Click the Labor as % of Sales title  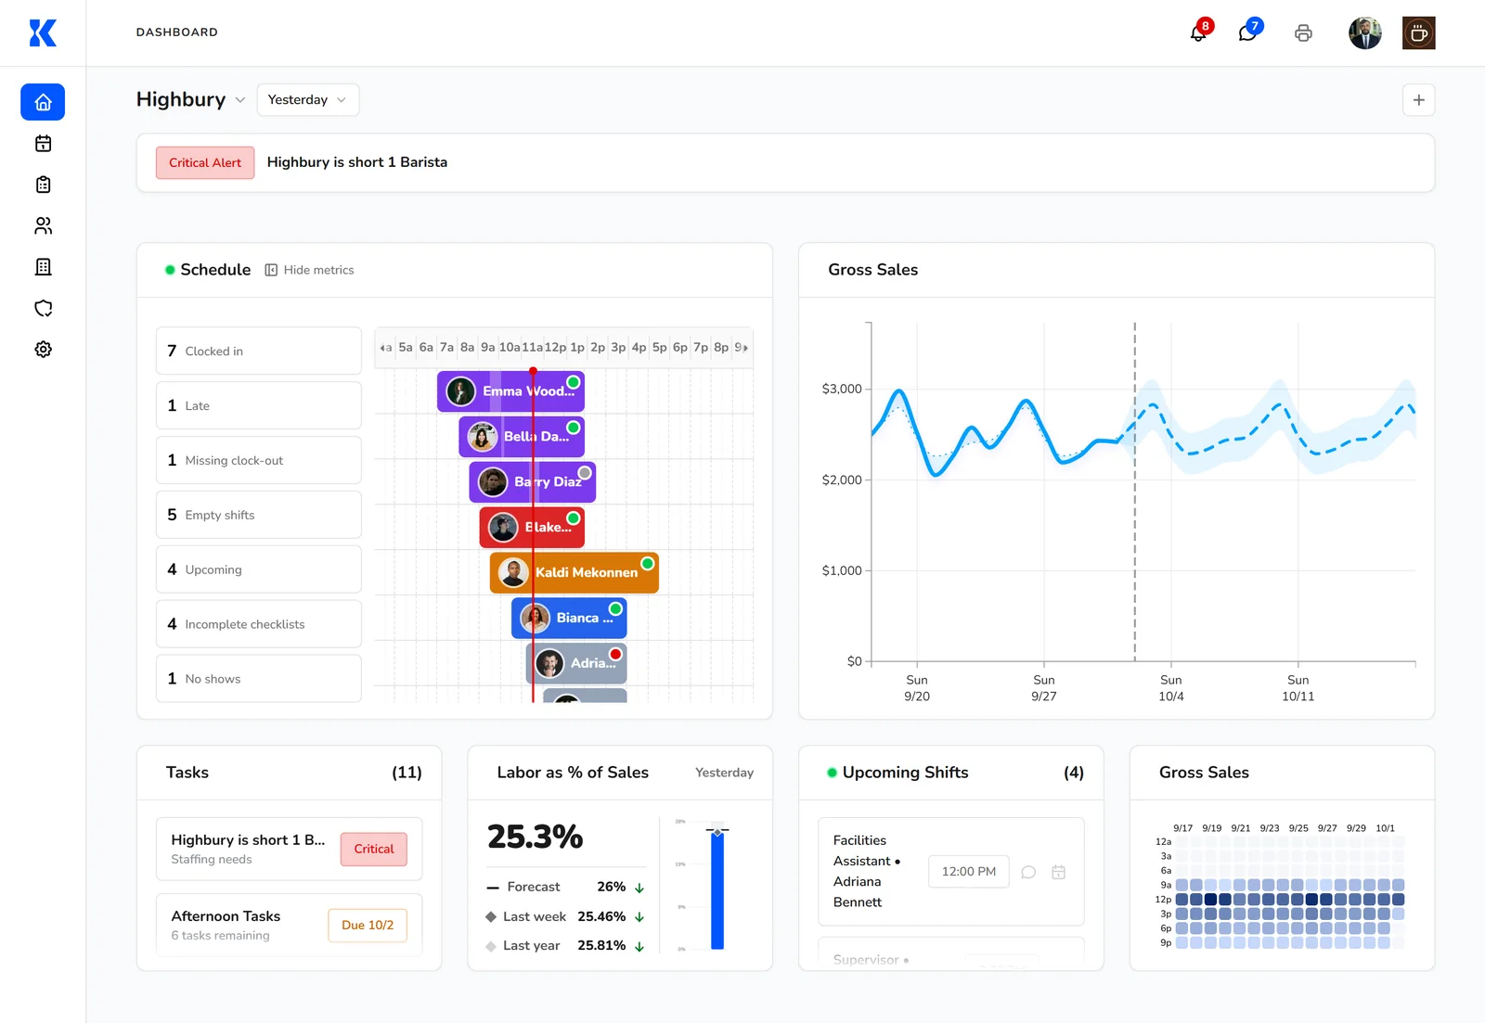coord(573,773)
